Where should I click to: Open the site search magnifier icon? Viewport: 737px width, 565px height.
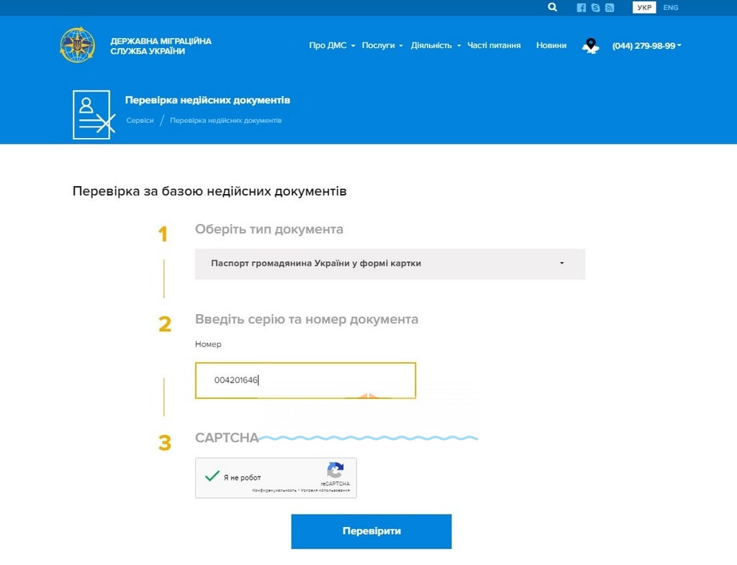tap(552, 7)
